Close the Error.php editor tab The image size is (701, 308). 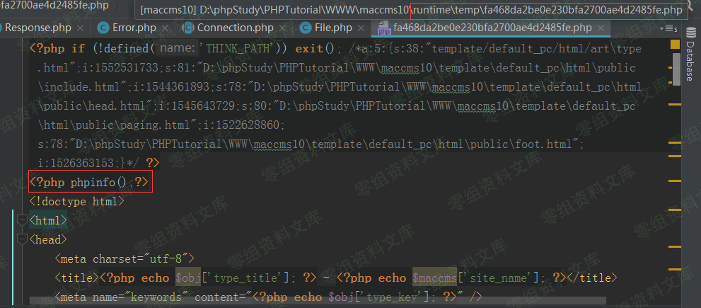pos(166,28)
